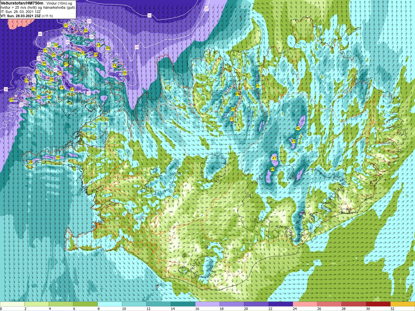
Task: Click the 18–20 m/s legend color swatch
Action: pos(232,304)
